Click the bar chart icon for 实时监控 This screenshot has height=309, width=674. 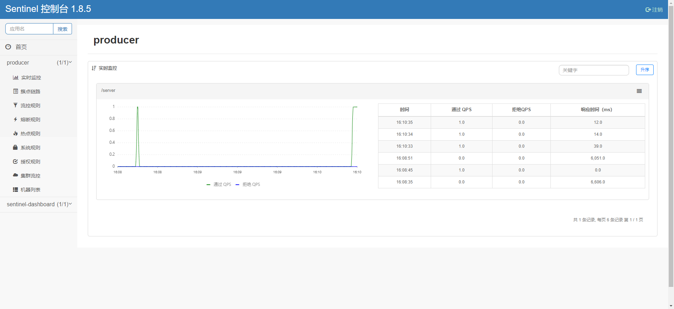15,78
